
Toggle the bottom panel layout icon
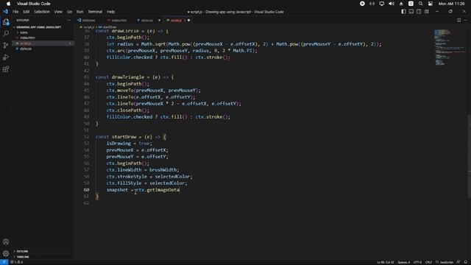coord(411,12)
